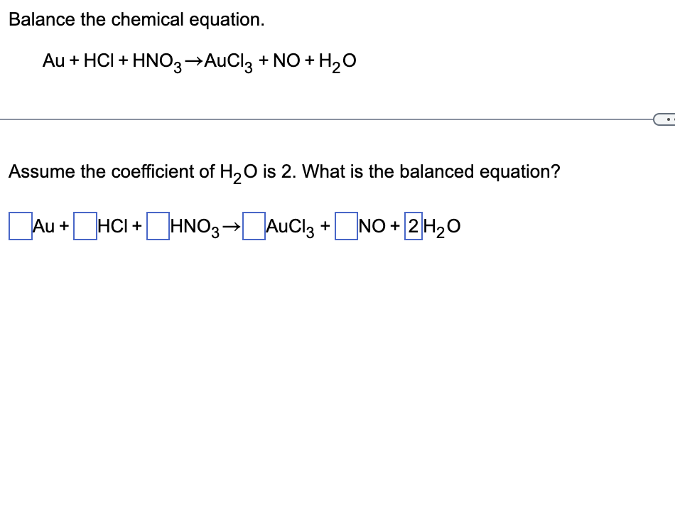The height and width of the screenshot is (526, 675).
Task: Select the prefilled 2 coefficient for H2O
Action: point(412,226)
